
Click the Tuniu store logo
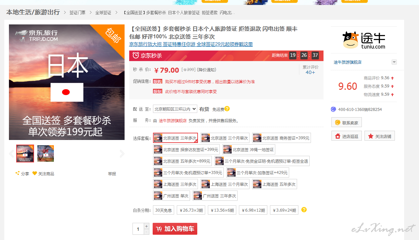pyautogui.click(x=364, y=40)
